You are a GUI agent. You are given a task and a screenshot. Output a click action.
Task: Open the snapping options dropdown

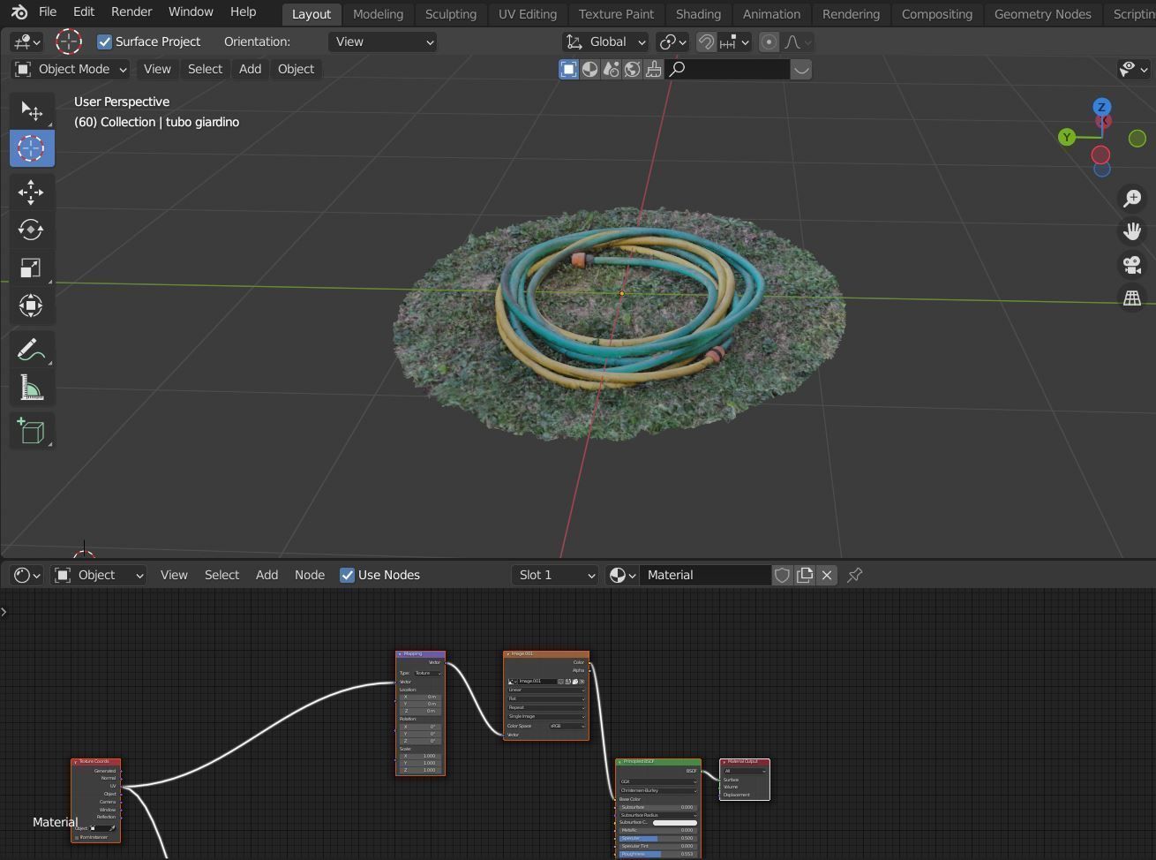tap(735, 41)
